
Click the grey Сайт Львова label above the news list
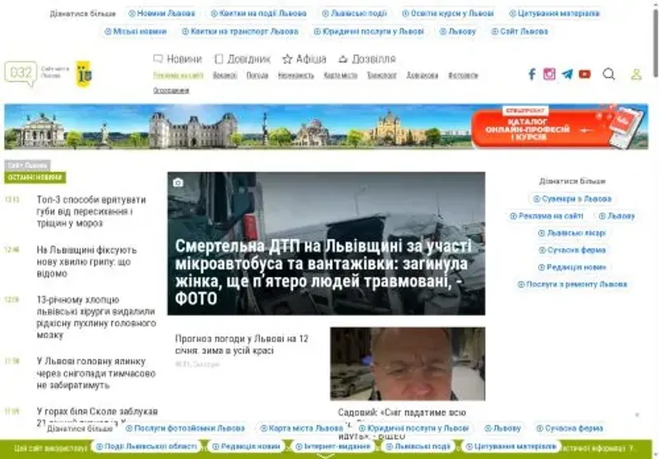(27, 165)
